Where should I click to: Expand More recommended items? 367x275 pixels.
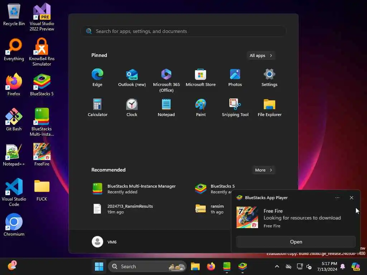tap(264, 170)
